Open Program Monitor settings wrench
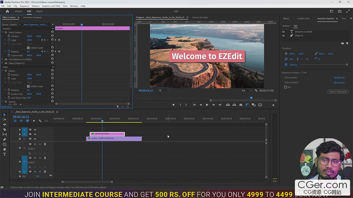353x198 pixels. pos(256,90)
